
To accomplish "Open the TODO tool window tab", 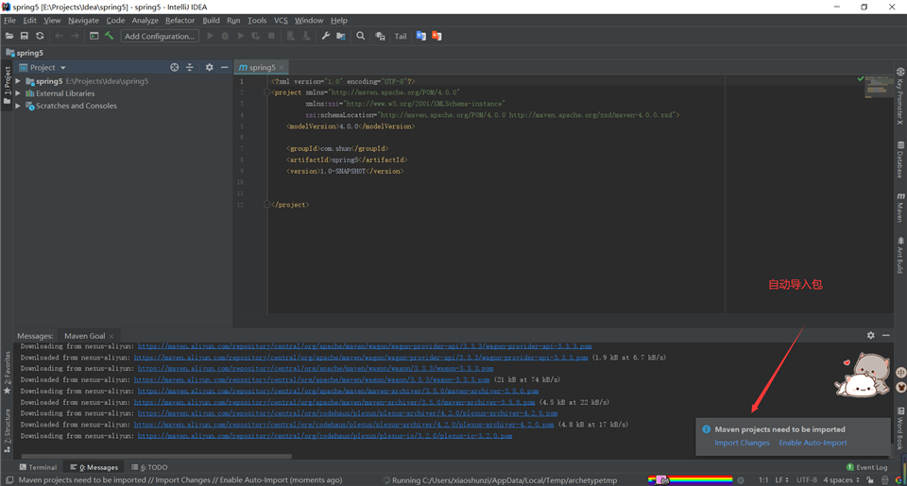I will coord(149,467).
